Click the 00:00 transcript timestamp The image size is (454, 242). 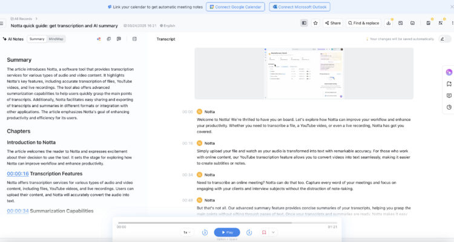(187, 112)
